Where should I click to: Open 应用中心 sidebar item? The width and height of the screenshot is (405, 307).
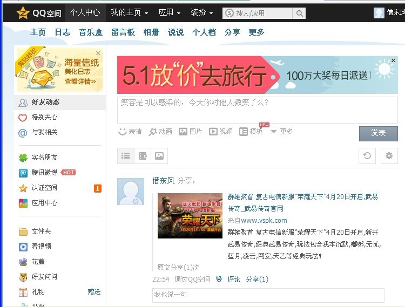38,203
